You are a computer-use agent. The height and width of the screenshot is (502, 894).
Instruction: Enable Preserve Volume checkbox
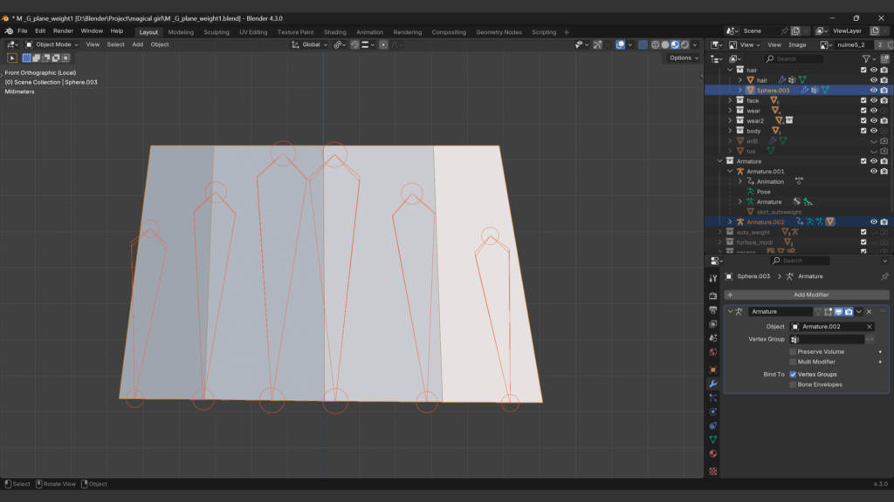coord(793,352)
